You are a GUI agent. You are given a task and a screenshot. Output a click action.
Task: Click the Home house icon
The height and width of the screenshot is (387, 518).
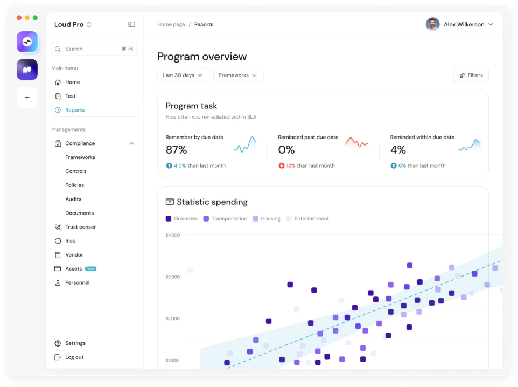point(58,82)
